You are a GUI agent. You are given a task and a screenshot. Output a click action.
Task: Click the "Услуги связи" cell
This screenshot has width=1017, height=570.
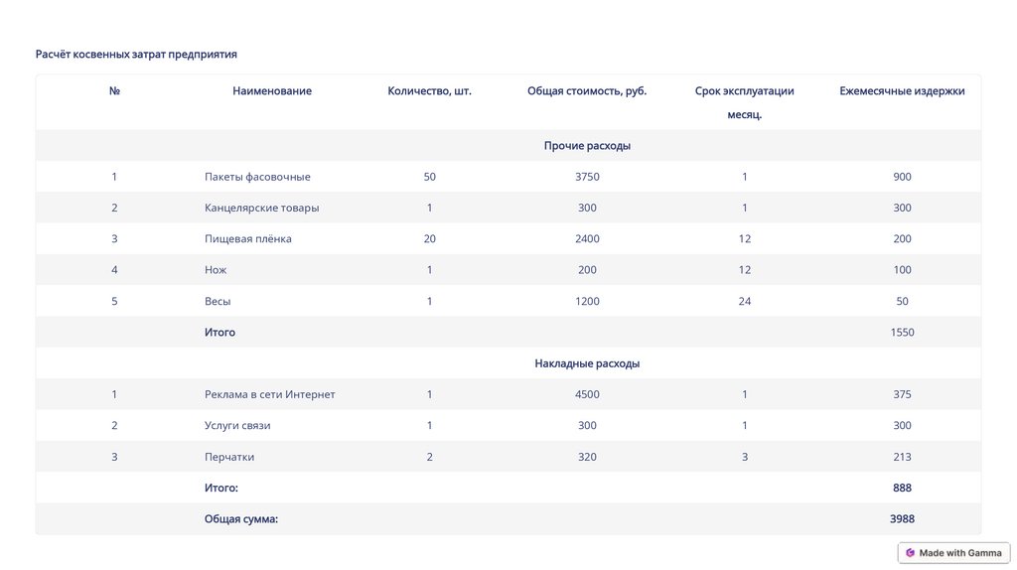(237, 426)
